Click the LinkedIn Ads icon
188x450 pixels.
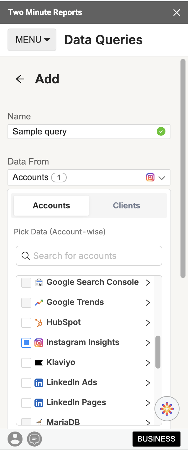[39, 383]
